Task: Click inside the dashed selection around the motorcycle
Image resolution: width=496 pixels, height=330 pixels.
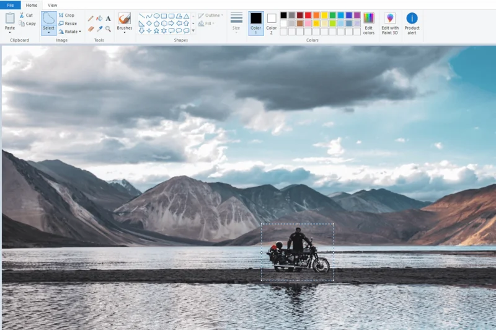Action: pos(298,252)
